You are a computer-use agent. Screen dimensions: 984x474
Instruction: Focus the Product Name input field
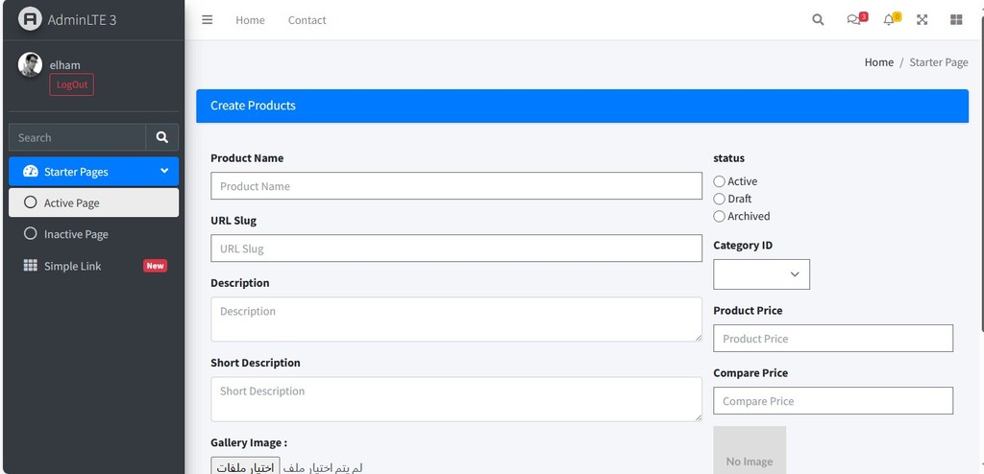tap(456, 186)
